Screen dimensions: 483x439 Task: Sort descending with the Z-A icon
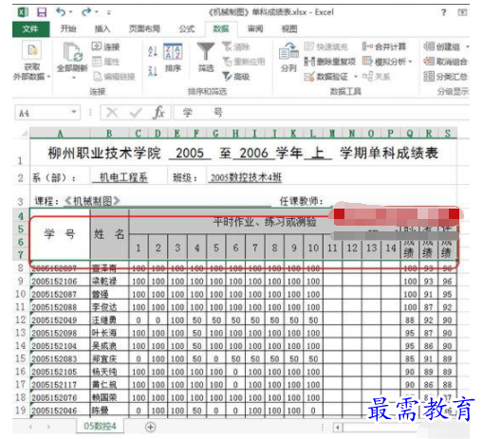[153, 71]
